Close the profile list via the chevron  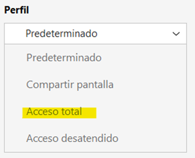[x=176, y=34]
